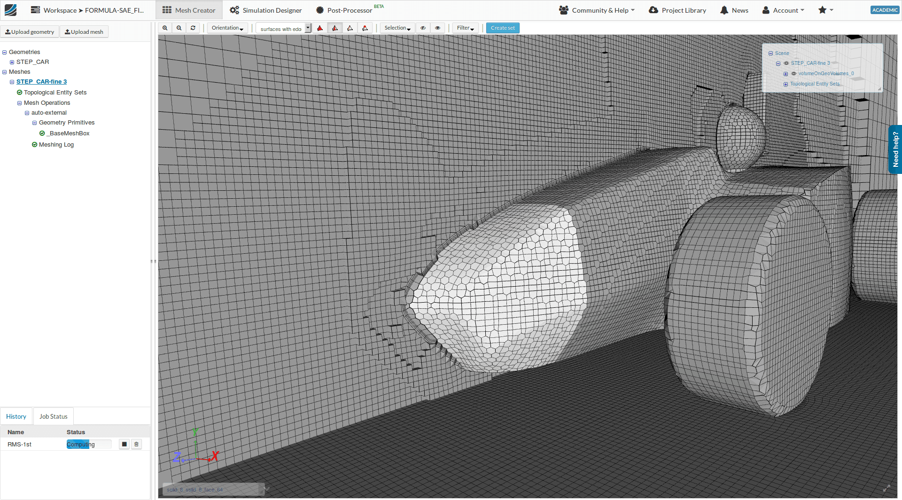Click the FORMULA-SAE project name in breadcrumb
The width and height of the screenshot is (902, 500).
[x=114, y=10]
